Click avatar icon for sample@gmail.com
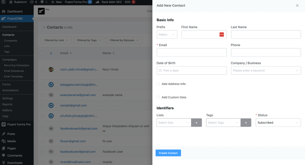 (51, 105)
